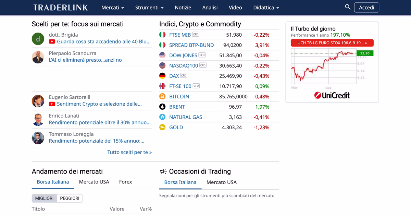Expand the Strumenti dropdown menu
The image size is (411, 216).
point(149,8)
